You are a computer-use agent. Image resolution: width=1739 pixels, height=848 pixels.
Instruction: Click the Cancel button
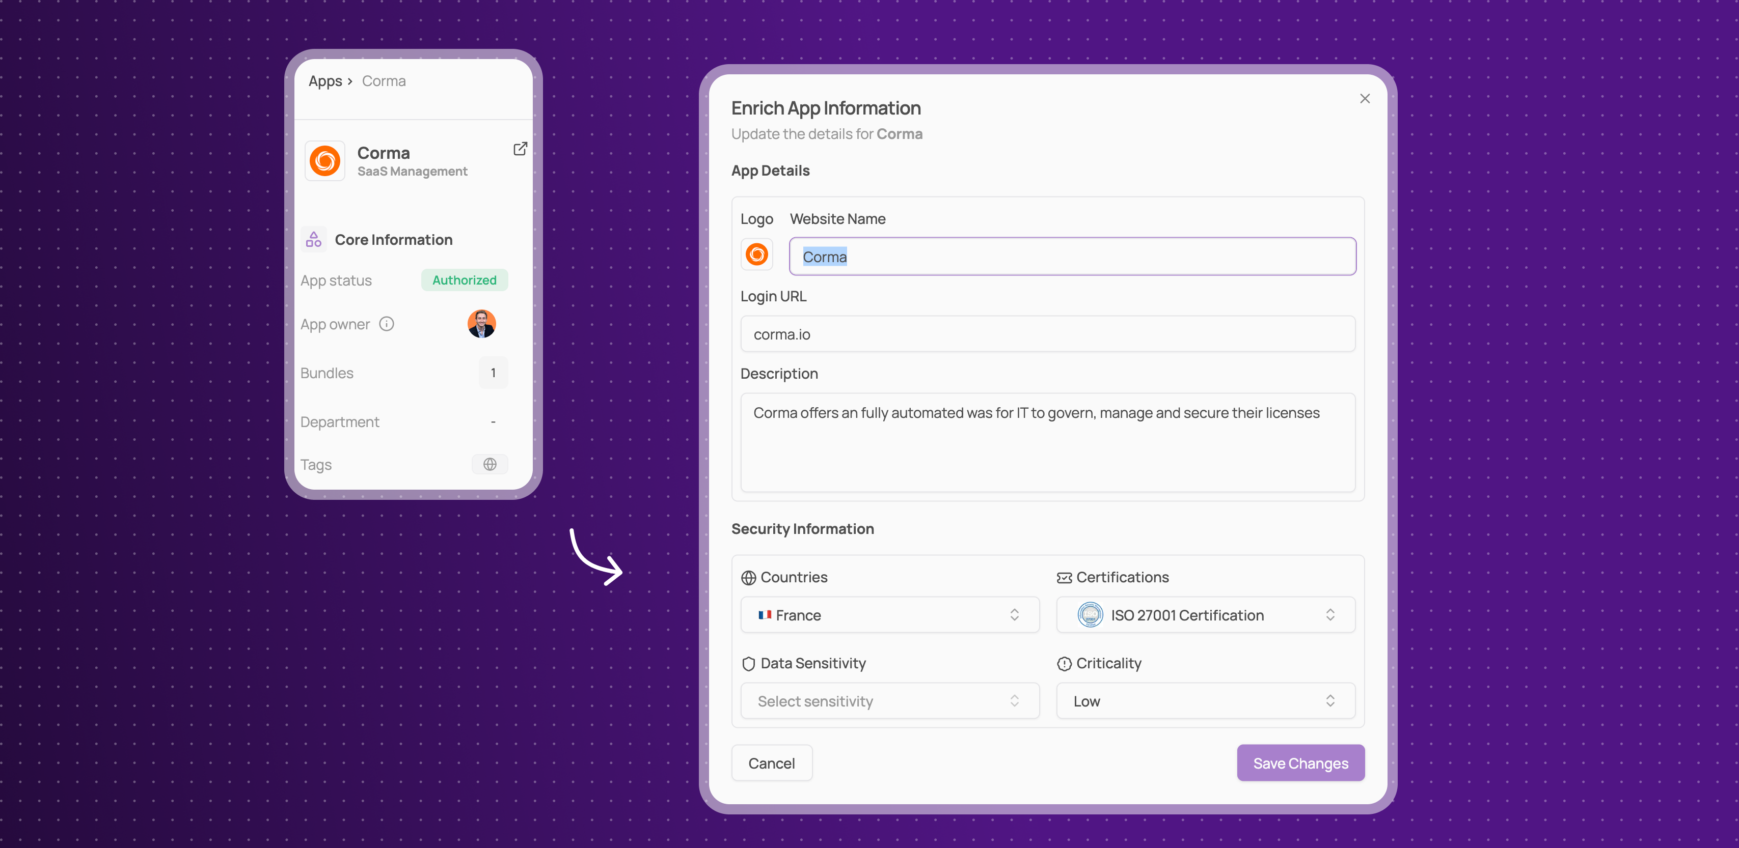(x=771, y=763)
